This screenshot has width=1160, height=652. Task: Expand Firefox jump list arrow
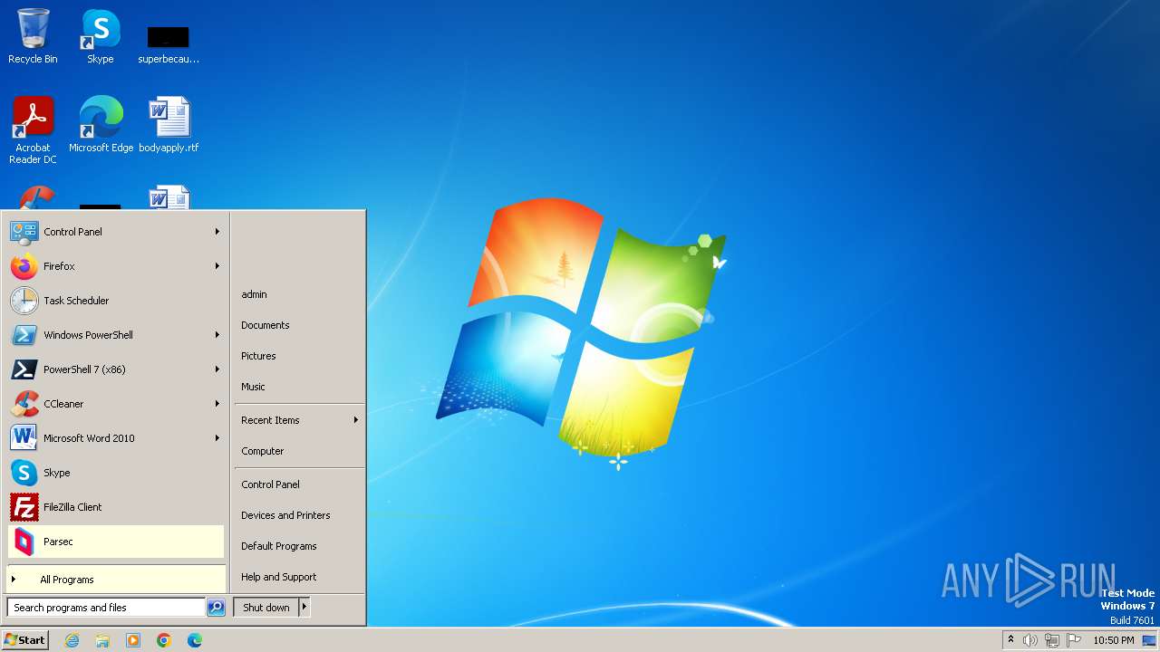(217, 266)
